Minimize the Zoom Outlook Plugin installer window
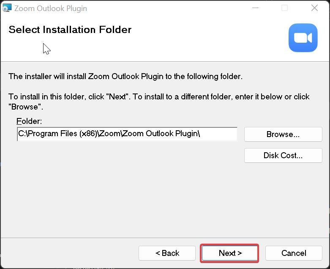 tap(255, 8)
